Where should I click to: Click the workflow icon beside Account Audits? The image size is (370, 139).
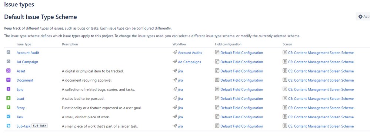[x=175, y=52]
